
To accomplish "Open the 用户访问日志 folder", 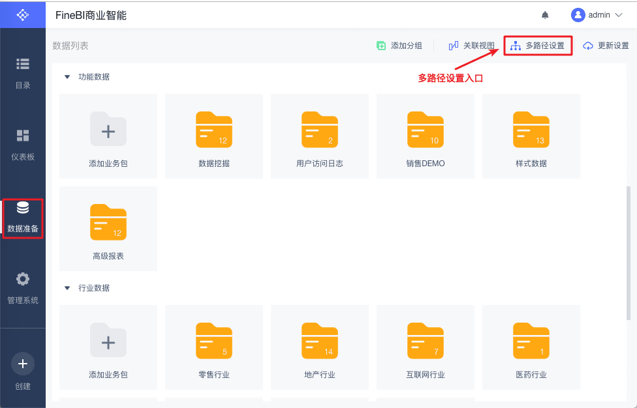I will 320,136.
